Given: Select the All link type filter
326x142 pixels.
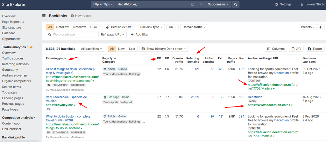Looking at the screenshot, I should [x=50, y=27].
